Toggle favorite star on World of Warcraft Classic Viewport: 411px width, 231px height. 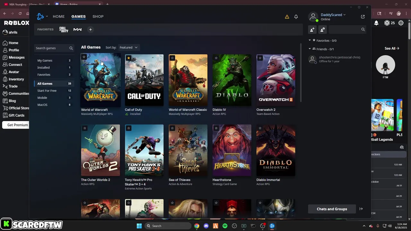[x=172, y=58]
